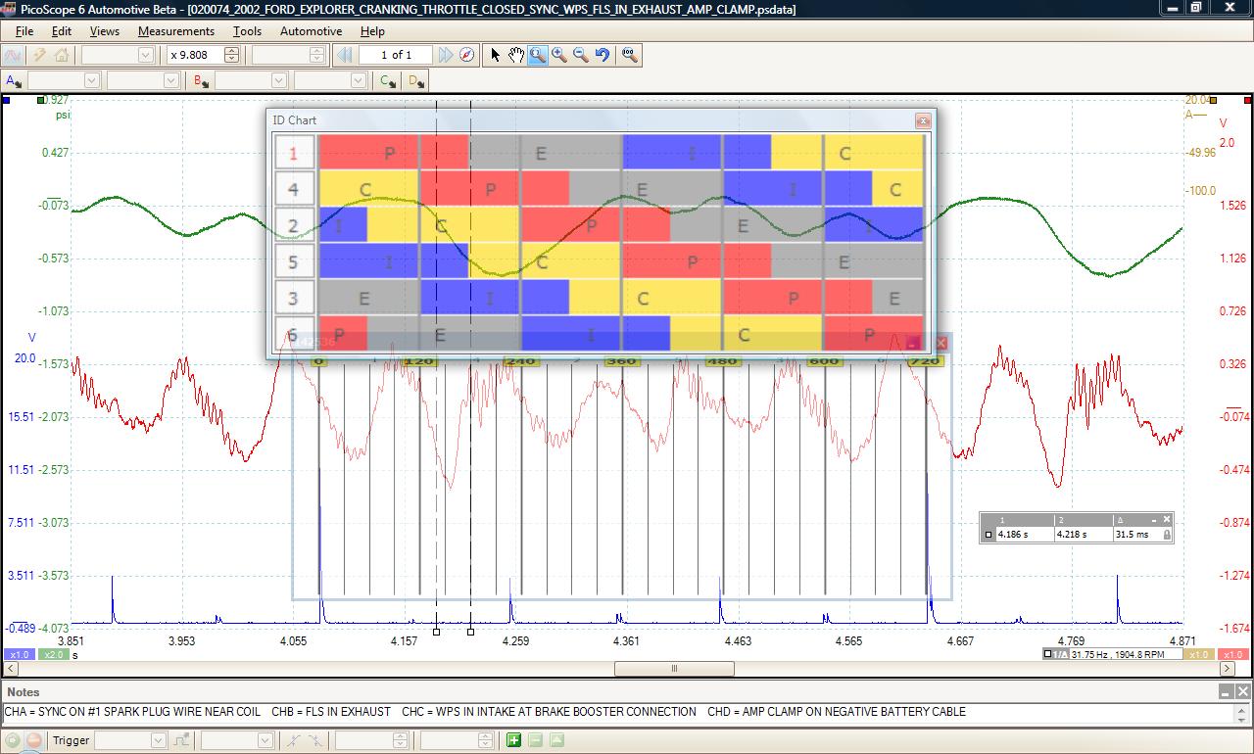
Task: Open Channel C options button
Action: click(389, 80)
